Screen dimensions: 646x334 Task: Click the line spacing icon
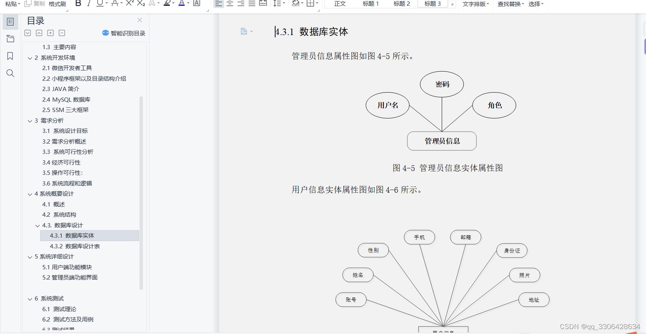[x=277, y=3]
